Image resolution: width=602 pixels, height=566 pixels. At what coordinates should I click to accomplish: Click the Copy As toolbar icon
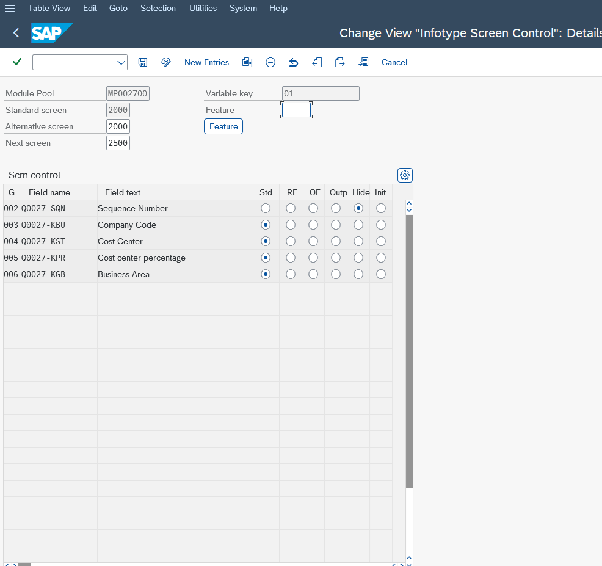pos(247,62)
